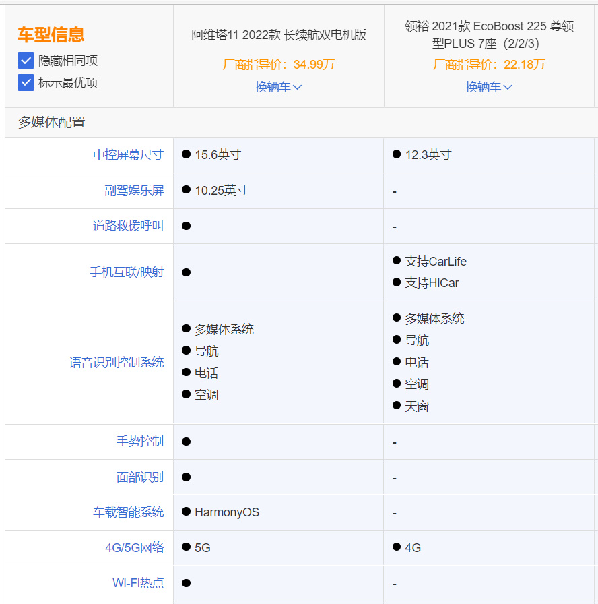Viewport: 598px width, 604px height.
Task: Open the 换辆车 dropdown under 阿维塔11
Action: click(278, 86)
